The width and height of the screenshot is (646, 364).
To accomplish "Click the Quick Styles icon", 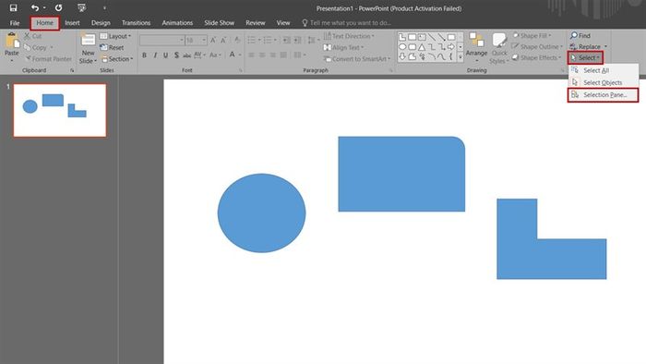I will tap(499, 41).
